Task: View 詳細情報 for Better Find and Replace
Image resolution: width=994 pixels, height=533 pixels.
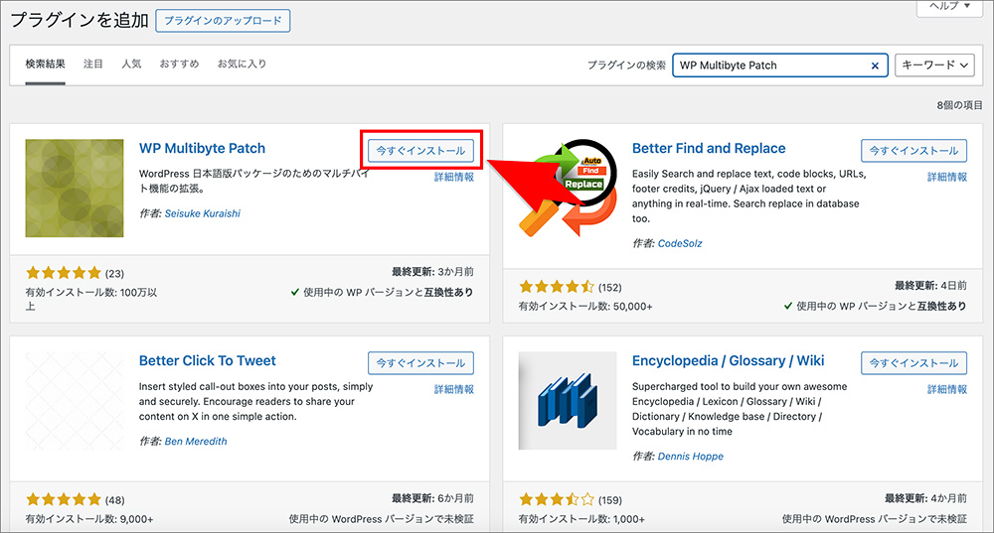Action: point(947,178)
